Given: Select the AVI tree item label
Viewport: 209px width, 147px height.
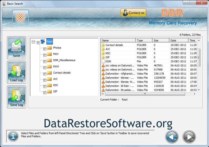Looking at the screenshot, I should point(55,79).
